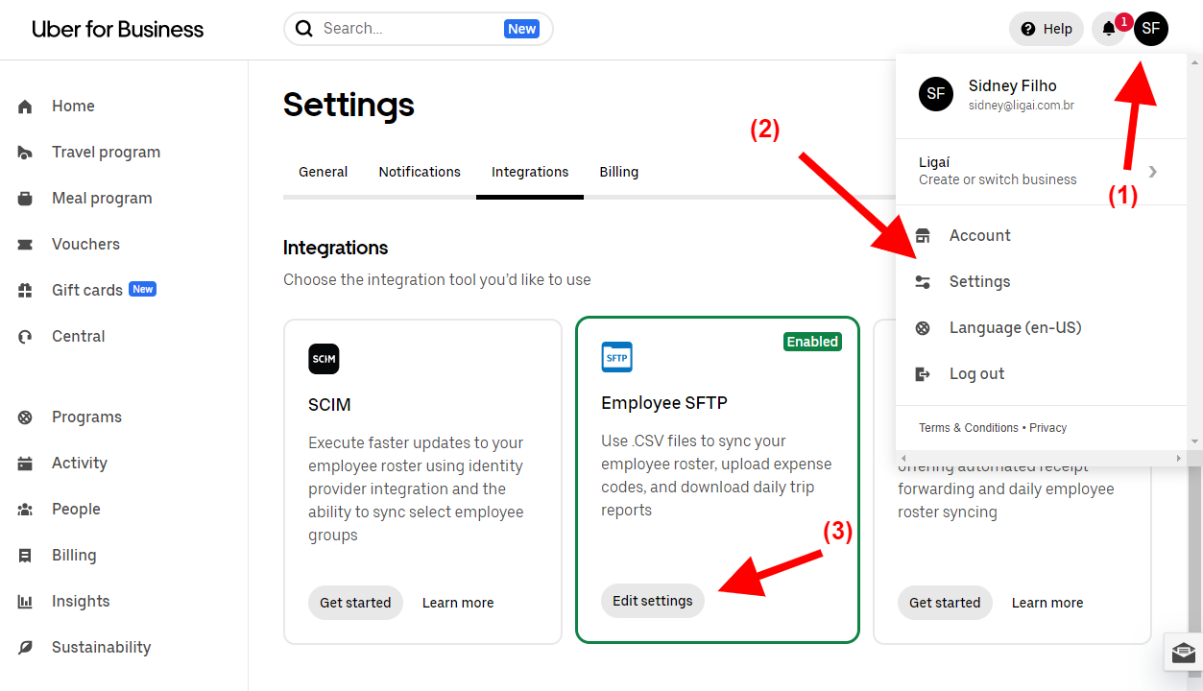This screenshot has width=1203, height=691.
Task: Click the Uber for Business logo
Action: tap(117, 29)
